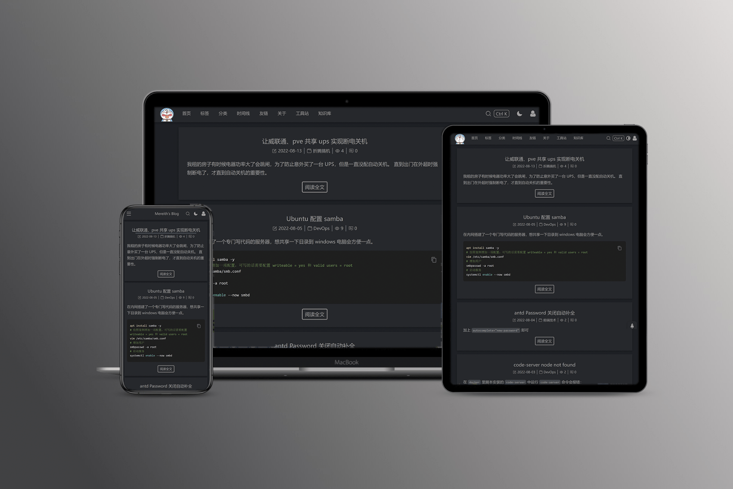Click 阅读全文 under antd Password on tablet
The image size is (733, 489).
click(x=545, y=341)
